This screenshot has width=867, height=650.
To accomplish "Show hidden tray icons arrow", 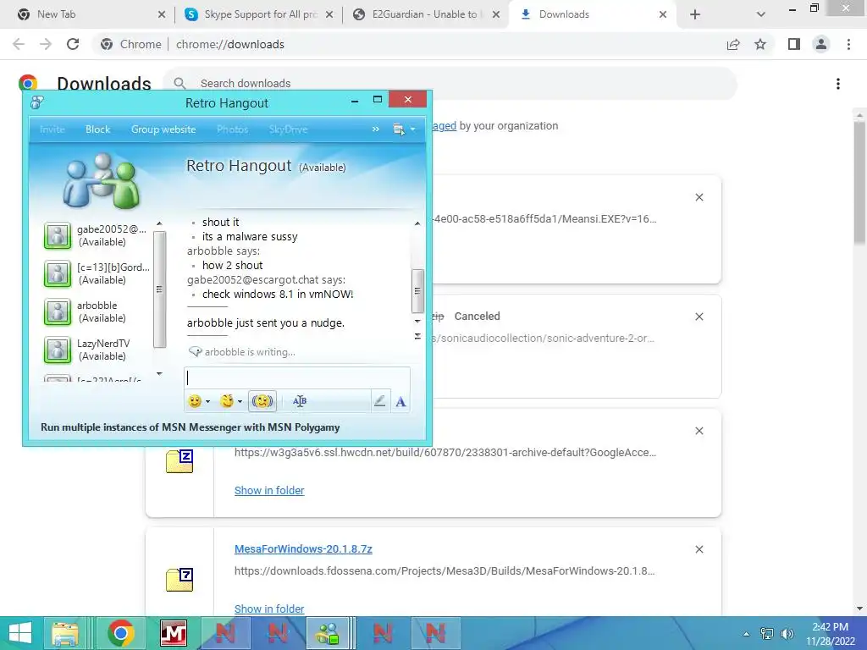I will pos(746,633).
